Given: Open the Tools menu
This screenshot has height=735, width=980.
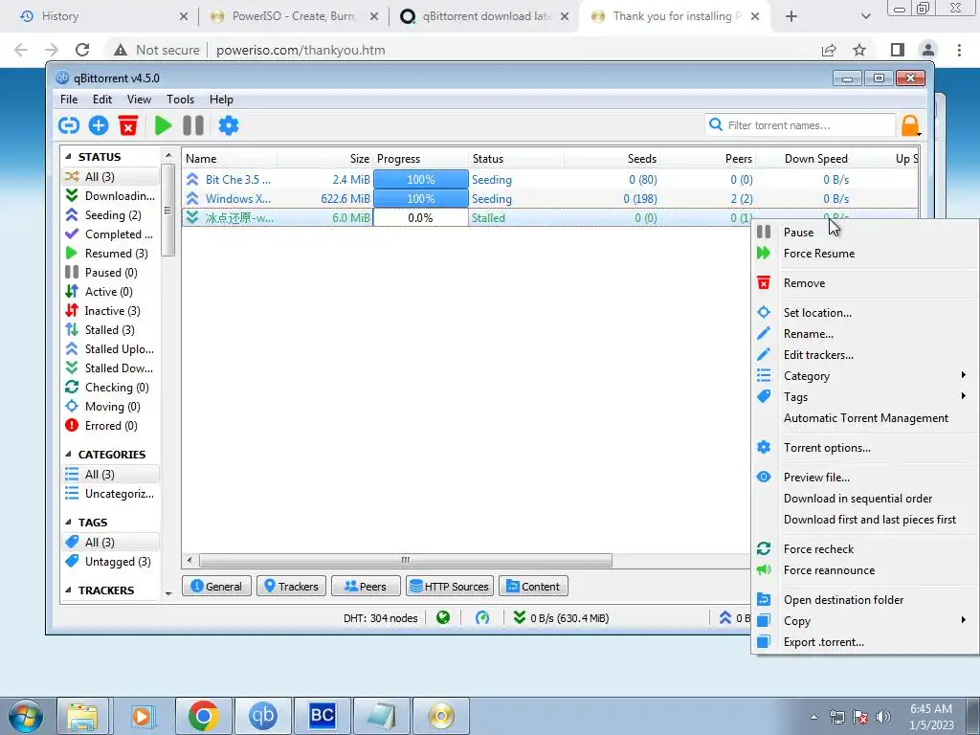Looking at the screenshot, I should click(180, 100).
